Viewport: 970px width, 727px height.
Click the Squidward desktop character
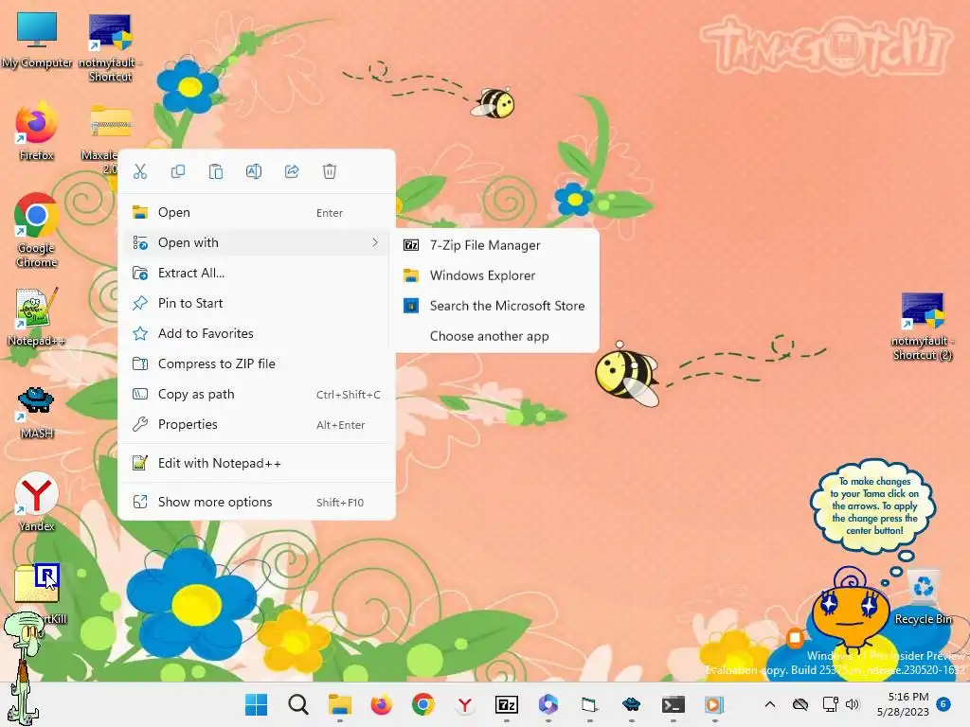coord(23,667)
